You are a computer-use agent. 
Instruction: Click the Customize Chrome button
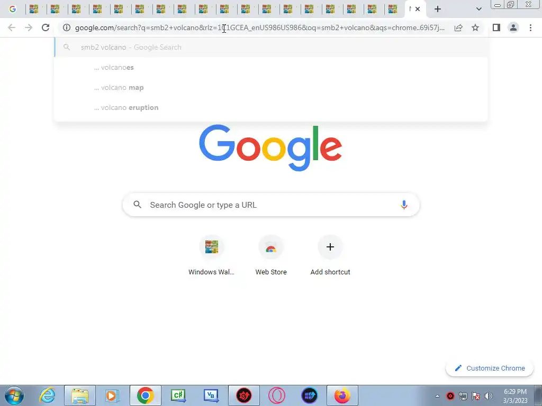pyautogui.click(x=490, y=368)
